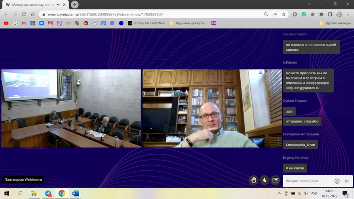Open Microsoft Word from taskbar

pyautogui.click(x=75, y=194)
